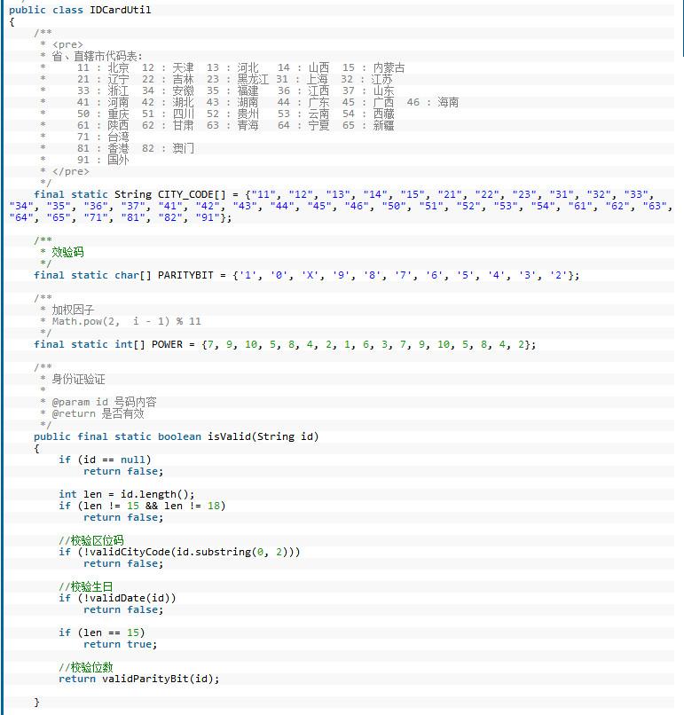This screenshot has height=715, width=684.
Task: Click the IDCardUtil class name
Action: coord(121,10)
